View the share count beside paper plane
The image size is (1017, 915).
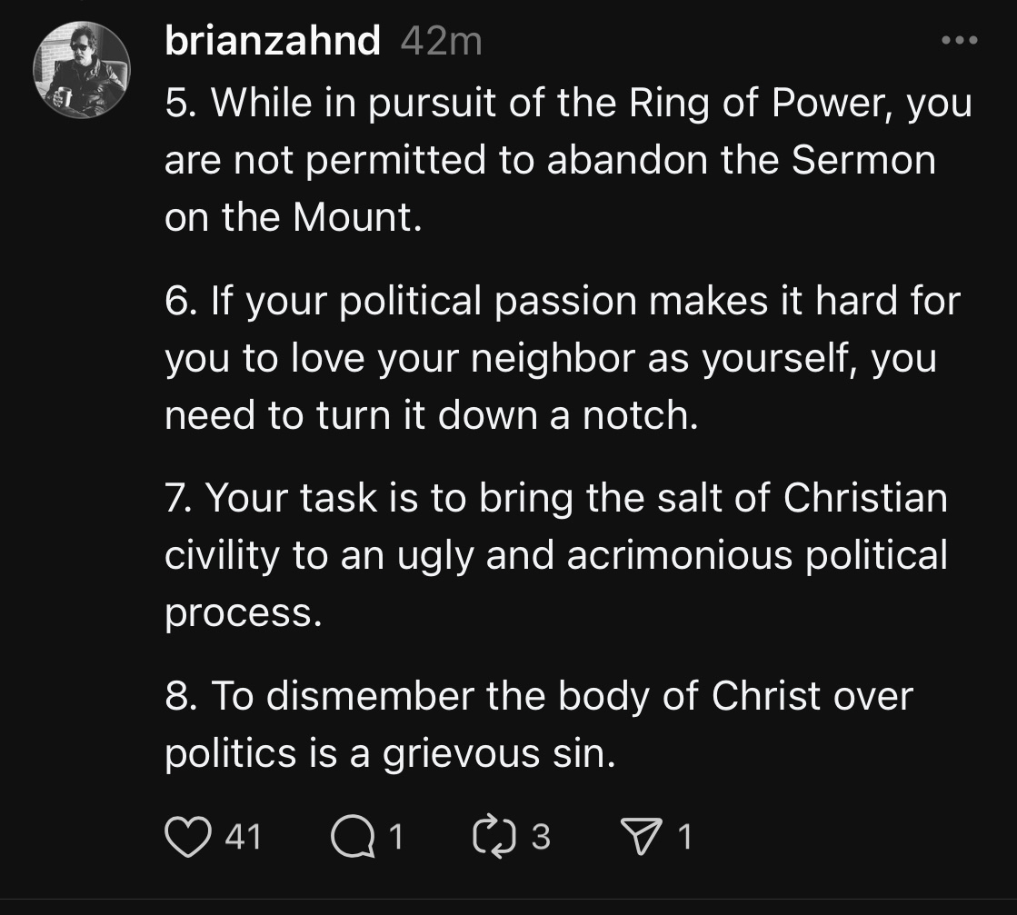tap(685, 837)
